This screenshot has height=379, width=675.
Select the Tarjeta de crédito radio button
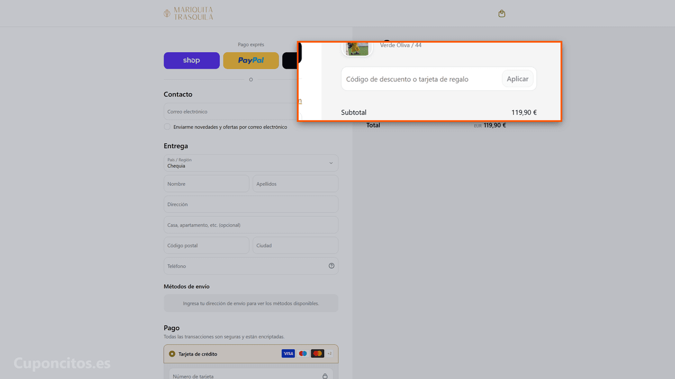[x=172, y=354]
